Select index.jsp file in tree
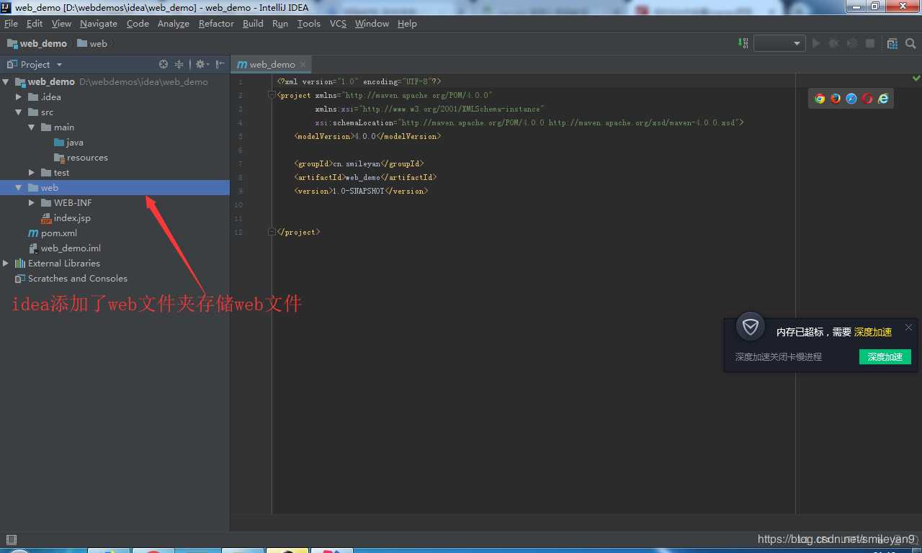 [72, 218]
